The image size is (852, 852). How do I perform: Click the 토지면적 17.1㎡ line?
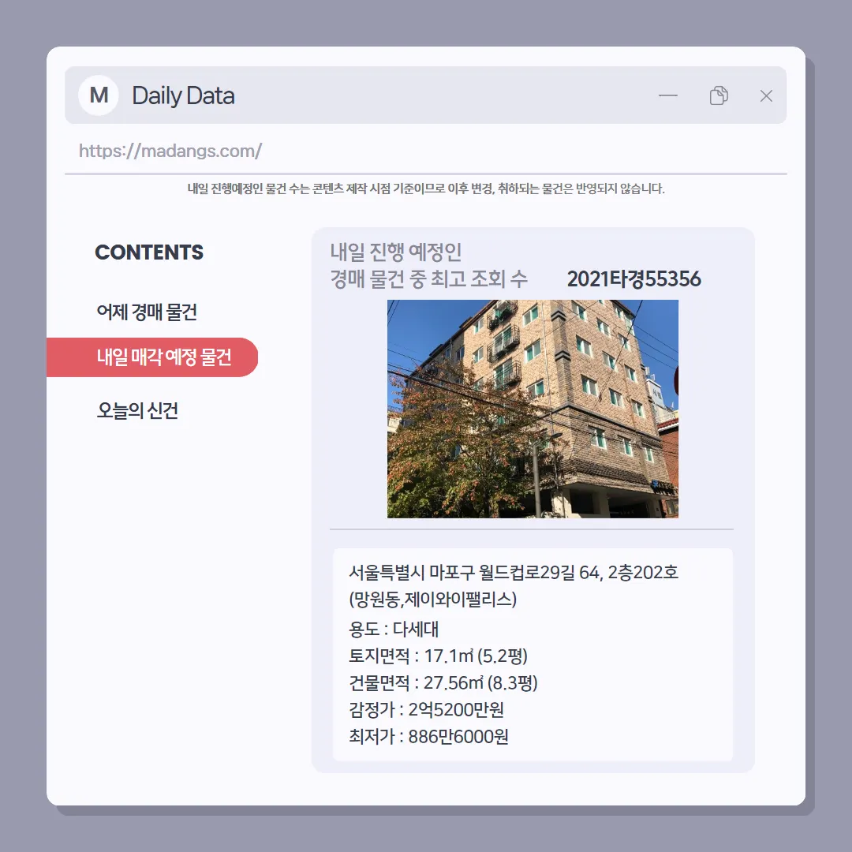click(x=438, y=656)
